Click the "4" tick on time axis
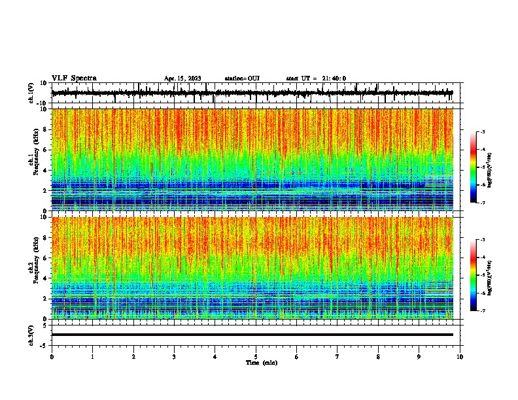 pos(215,357)
